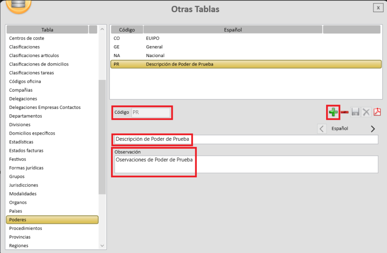Switch to next language with right chevron
Viewport: 387px width, 253px height.
click(373, 129)
